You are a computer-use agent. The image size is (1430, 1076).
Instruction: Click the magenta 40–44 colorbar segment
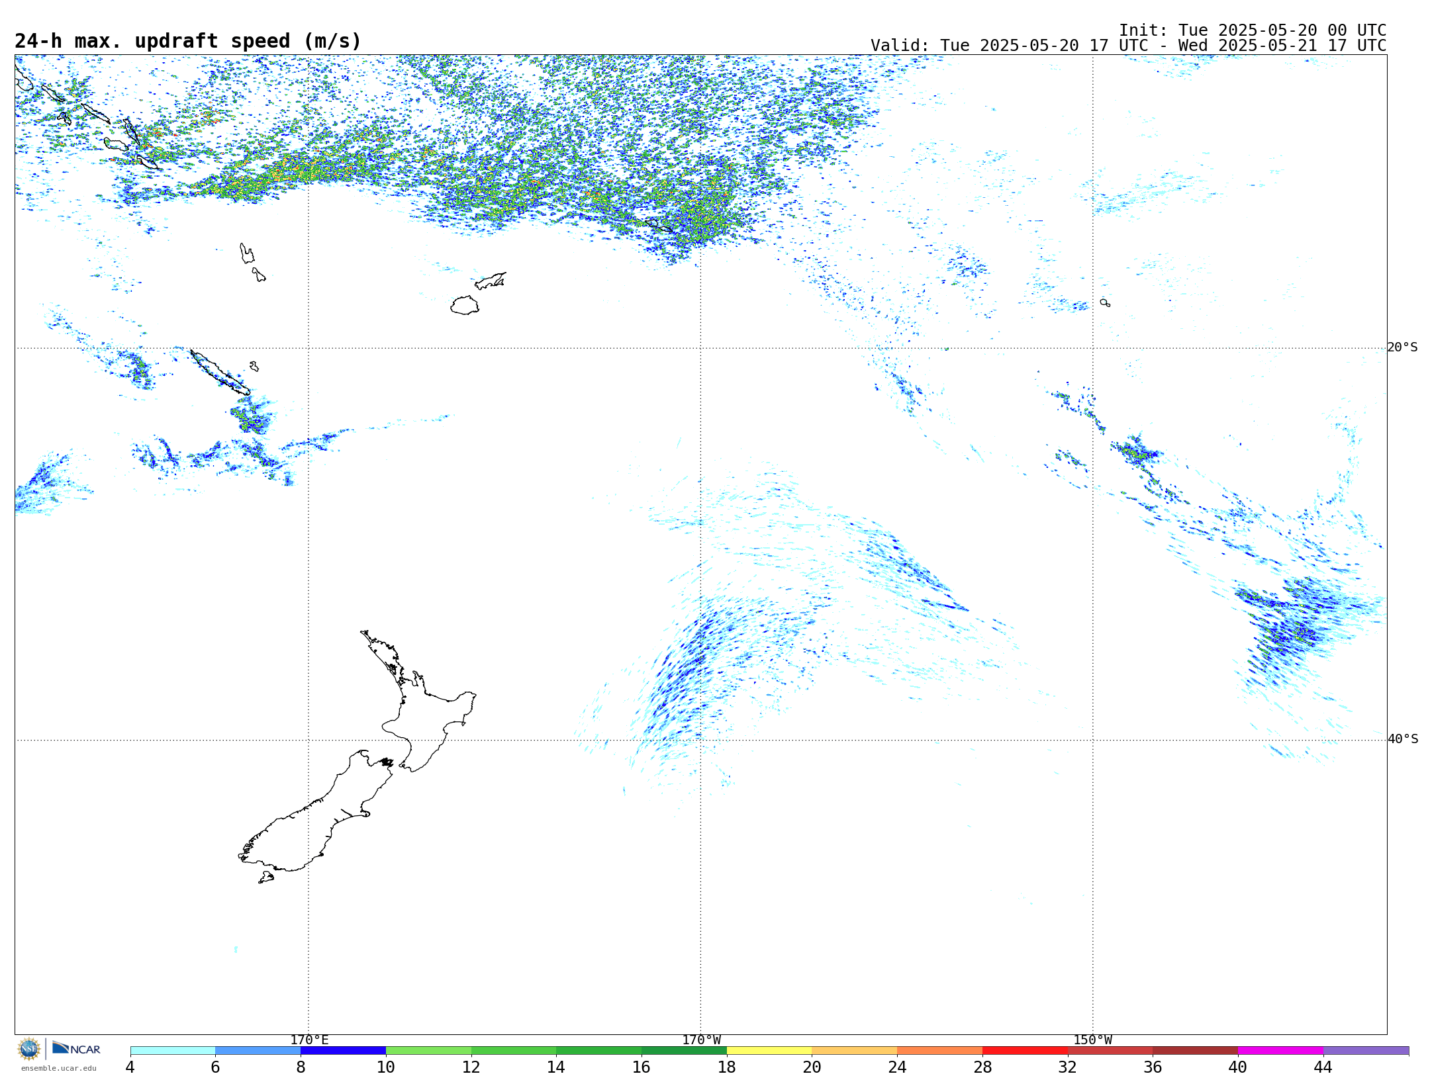tap(1280, 1051)
